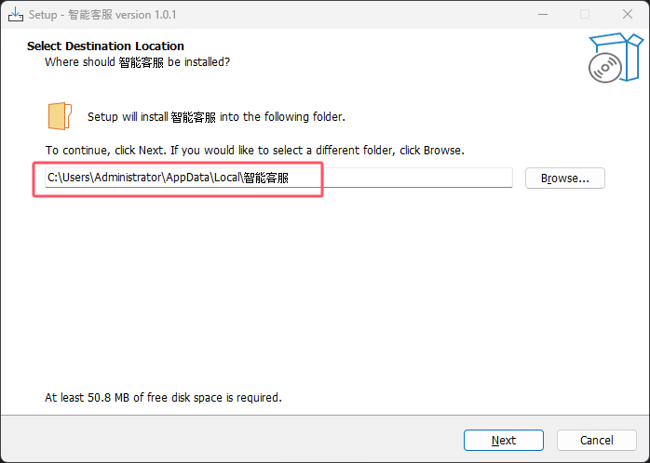Click the "To continue, click Next" instruction text

click(x=254, y=150)
